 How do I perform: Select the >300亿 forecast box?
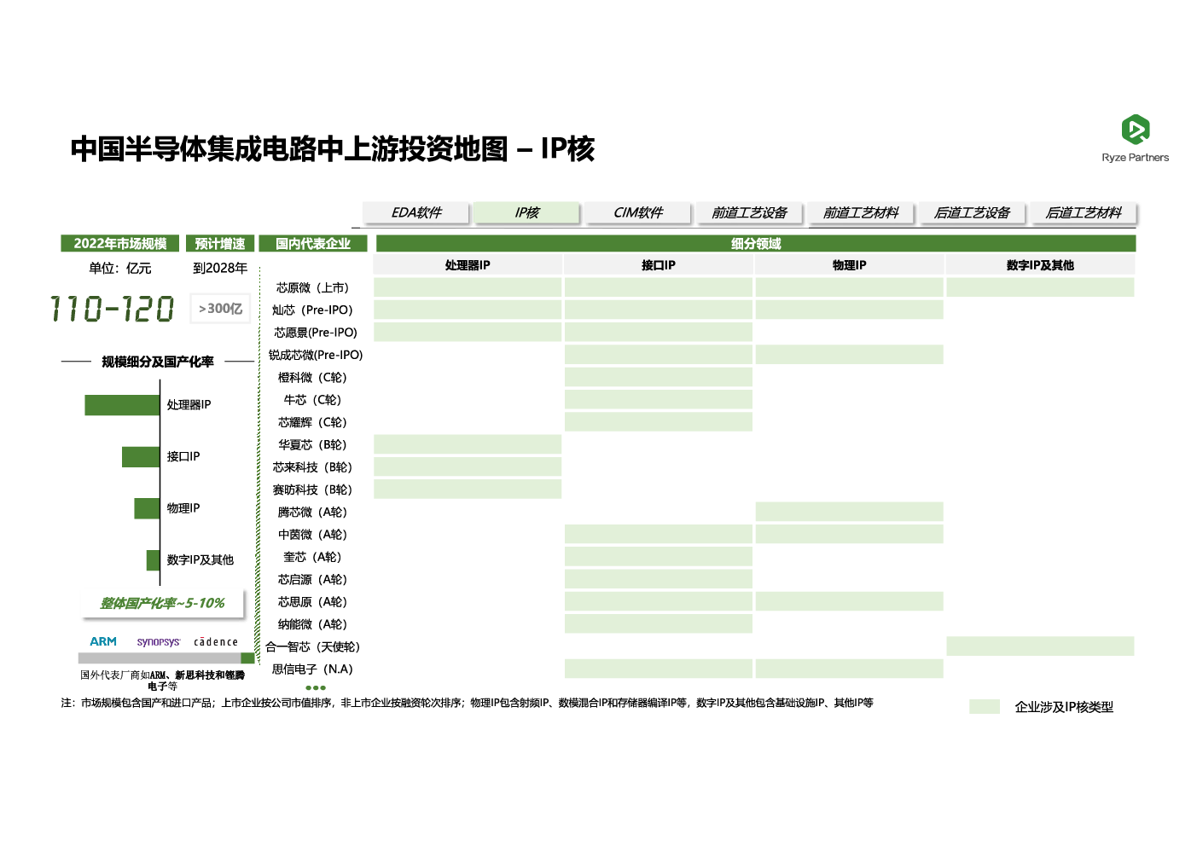(x=220, y=309)
